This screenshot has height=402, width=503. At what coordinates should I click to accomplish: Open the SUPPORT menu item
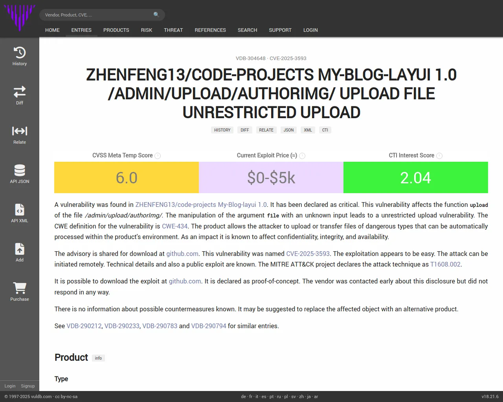point(280,30)
